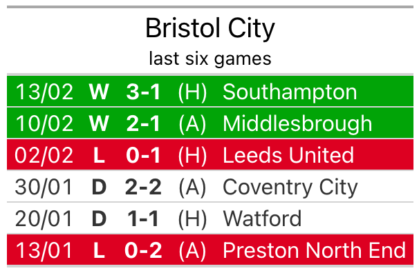The height and width of the screenshot is (273, 419).
Task: Select the 02/02 date cell
Action: pos(44,155)
